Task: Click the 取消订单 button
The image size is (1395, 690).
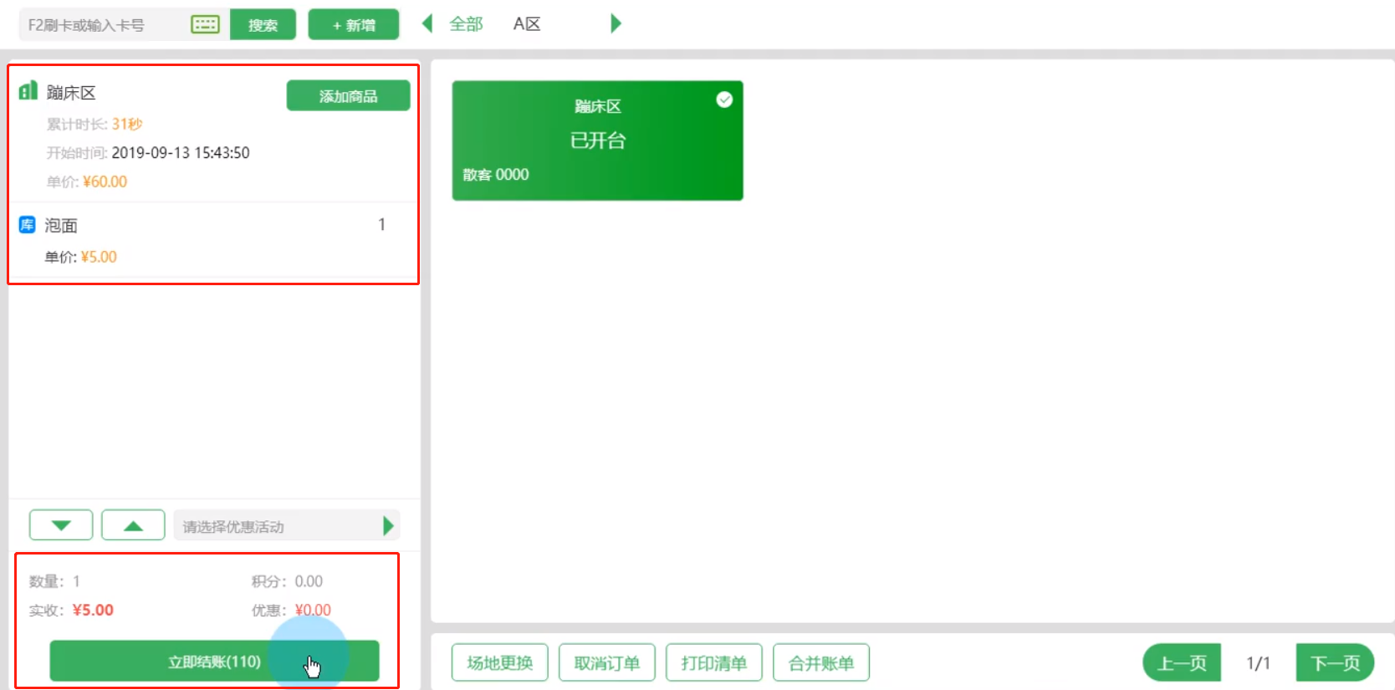Action: 607,663
